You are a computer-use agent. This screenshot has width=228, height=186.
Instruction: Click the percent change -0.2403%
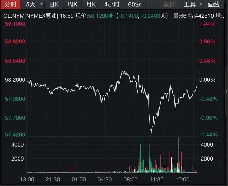click(x=153, y=16)
